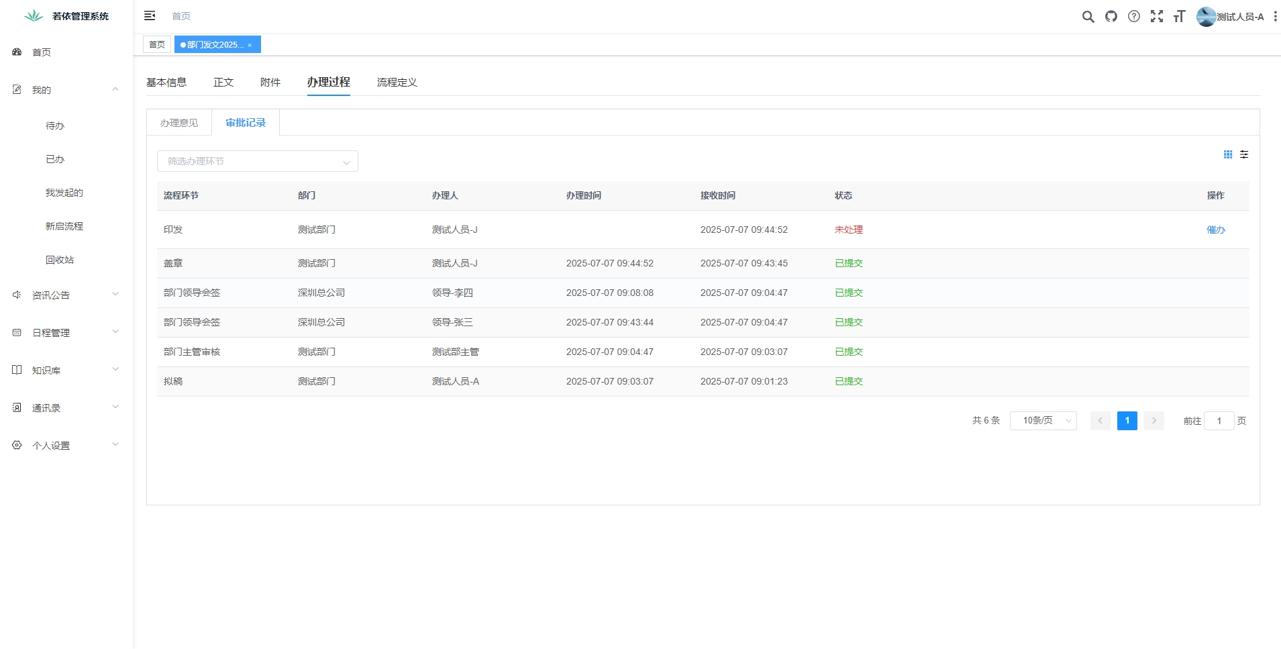Click 测试人员-A in the 拟稿 row

pyautogui.click(x=456, y=381)
